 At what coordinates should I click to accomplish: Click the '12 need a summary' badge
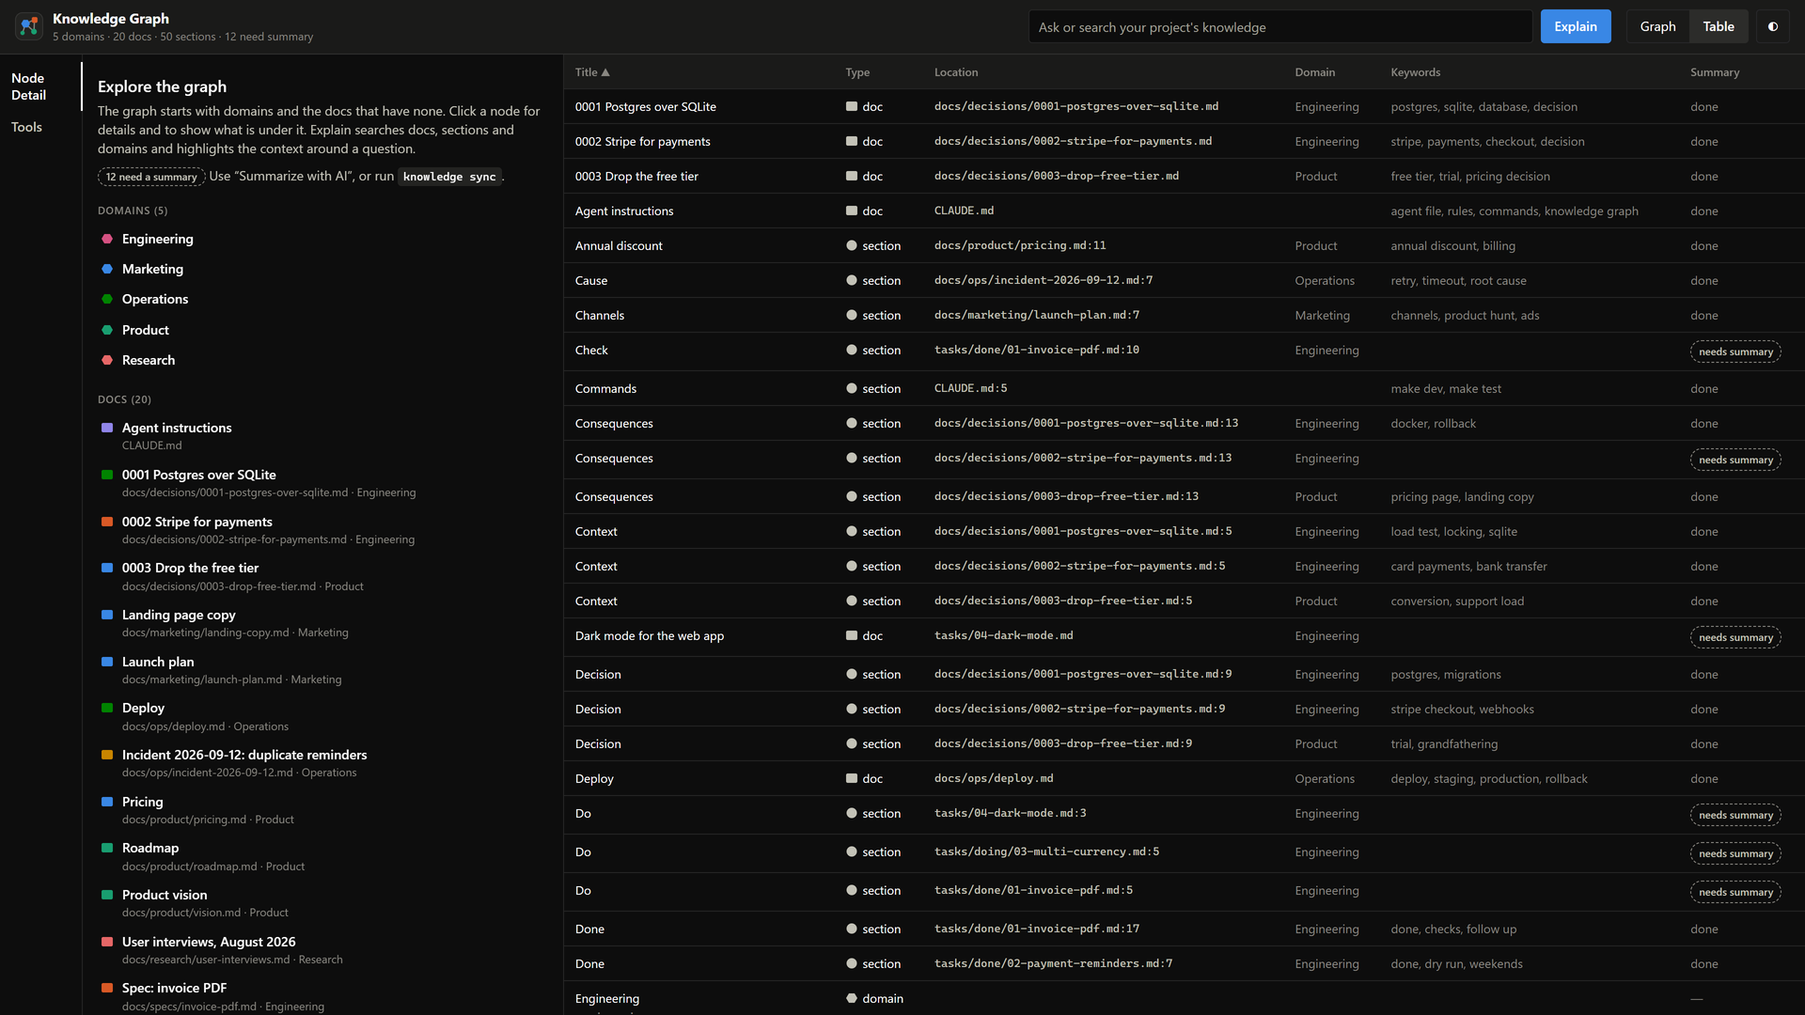151,177
